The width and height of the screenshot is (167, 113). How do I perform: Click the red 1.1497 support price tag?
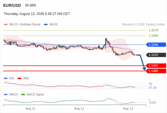tap(156, 66)
